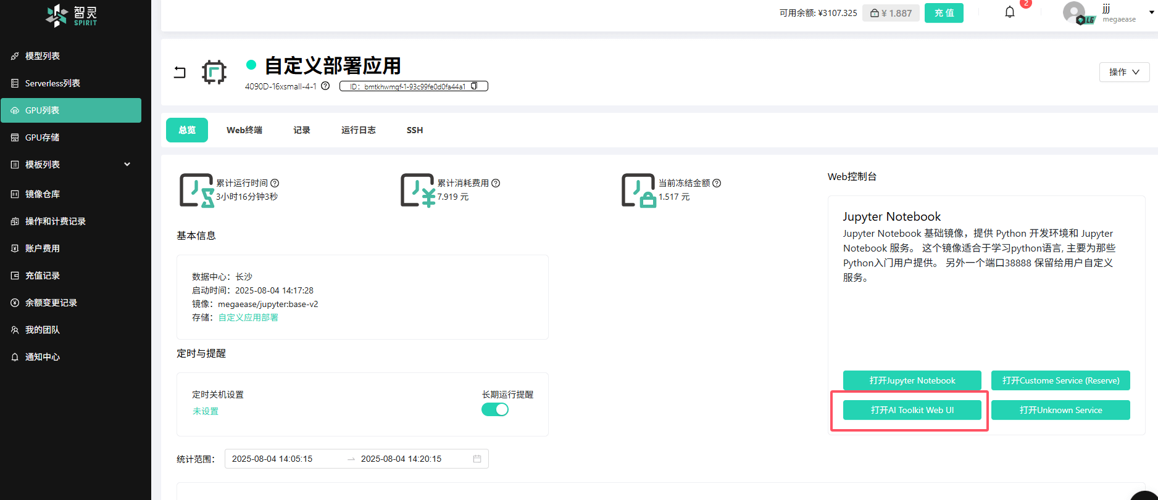Click the 启动时间 2025-08-04 14:17:28 text
The width and height of the screenshot is (1158, 500).
click(x=252, y=290)
